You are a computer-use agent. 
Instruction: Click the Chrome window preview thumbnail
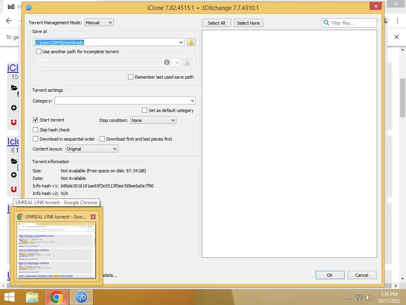pos(56,250)
